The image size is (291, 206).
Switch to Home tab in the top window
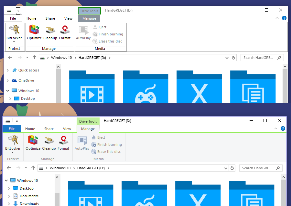point(31,18)
